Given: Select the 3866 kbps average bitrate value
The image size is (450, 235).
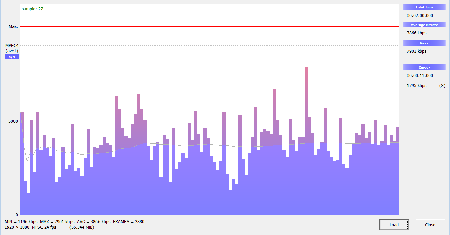Looking at the screenshot, I should (x=417, y=33).
